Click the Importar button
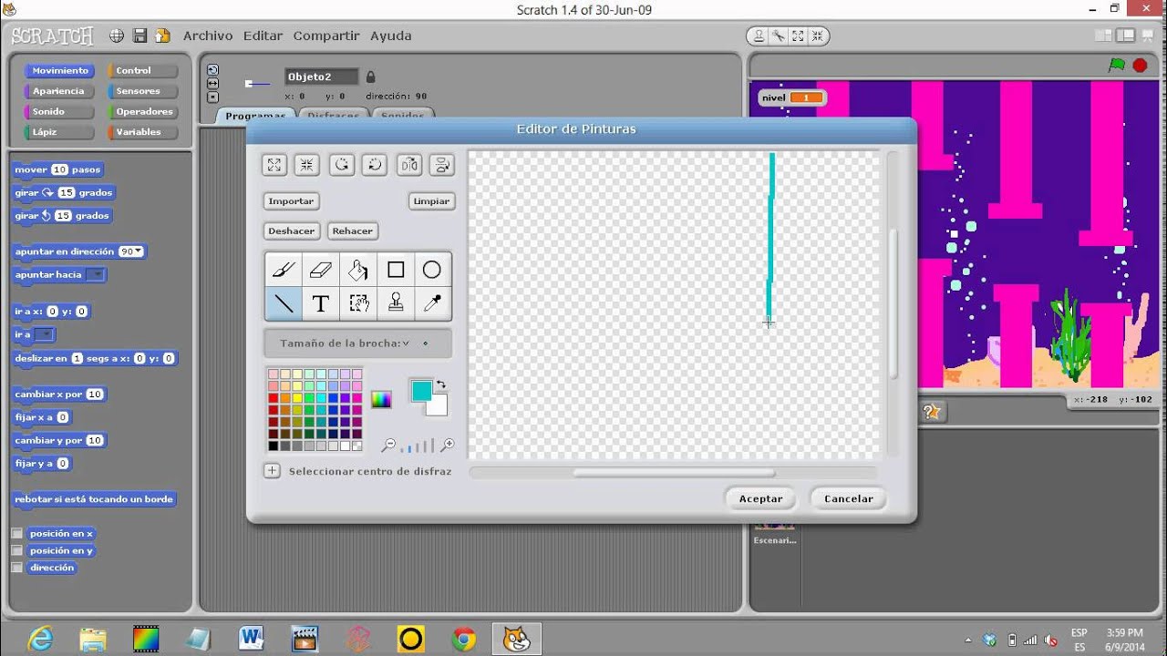 [291, 201]
